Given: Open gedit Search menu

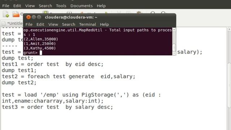Looking at the screenshot, I should point(45,6).
